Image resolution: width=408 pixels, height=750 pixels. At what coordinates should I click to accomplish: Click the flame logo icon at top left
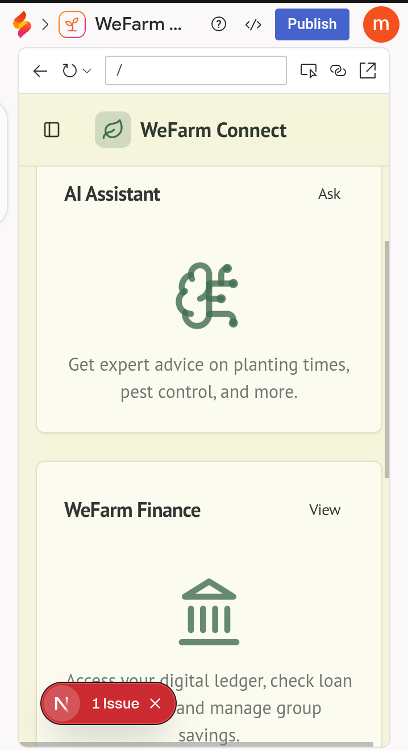[x=22, y=24]
